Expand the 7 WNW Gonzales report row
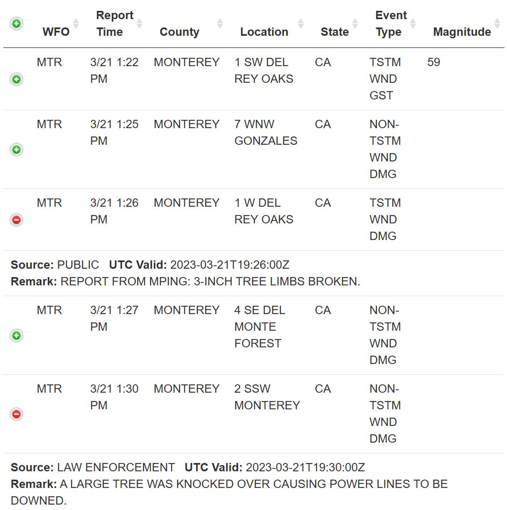The width and height of the screenshot is (507, 510). coord(17,149)
